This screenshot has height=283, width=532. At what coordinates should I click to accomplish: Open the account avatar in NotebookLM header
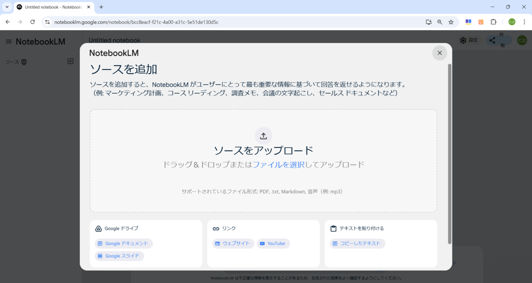(x=522, y=40)
